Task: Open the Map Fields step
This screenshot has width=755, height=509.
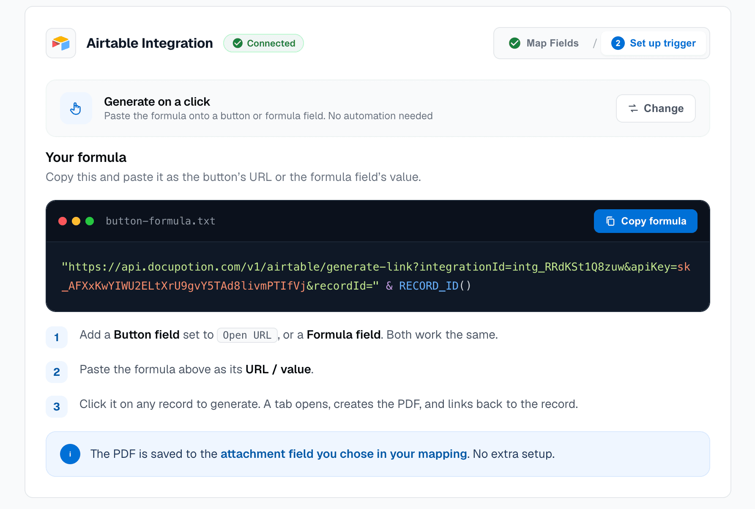Action: (544, 43)
